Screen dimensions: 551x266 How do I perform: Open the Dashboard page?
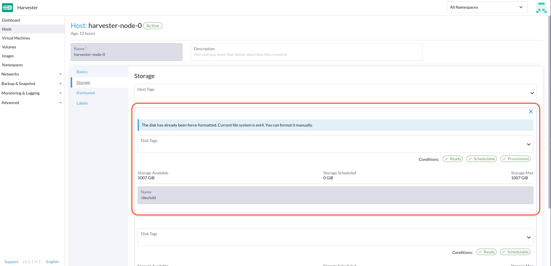coord(11,20)
